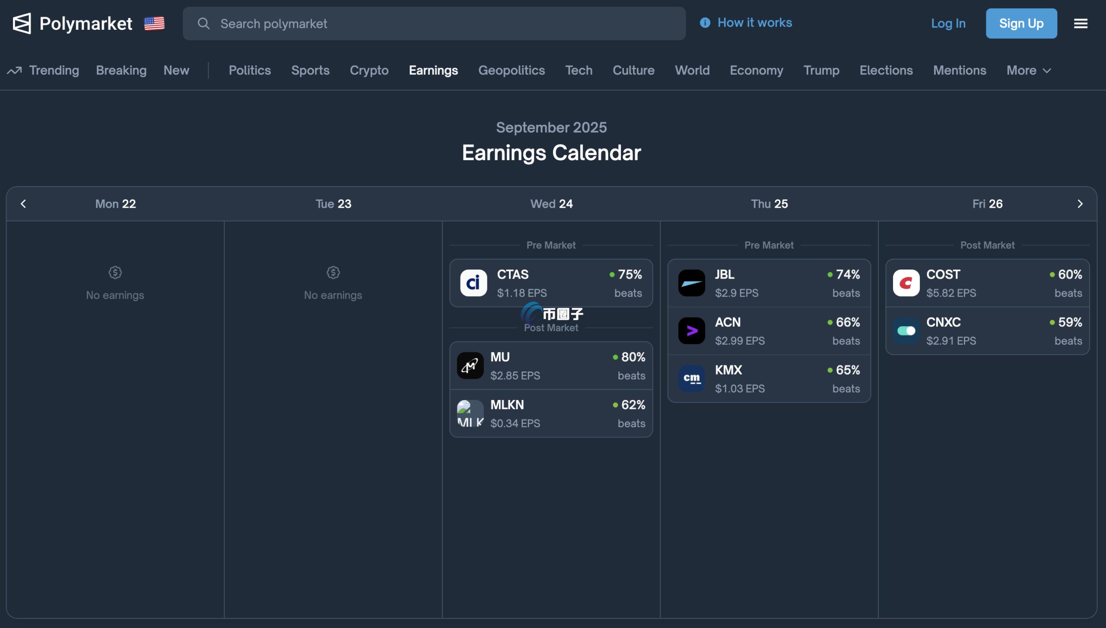Click the CNXC toggle-shaped logo

point(906,331)
